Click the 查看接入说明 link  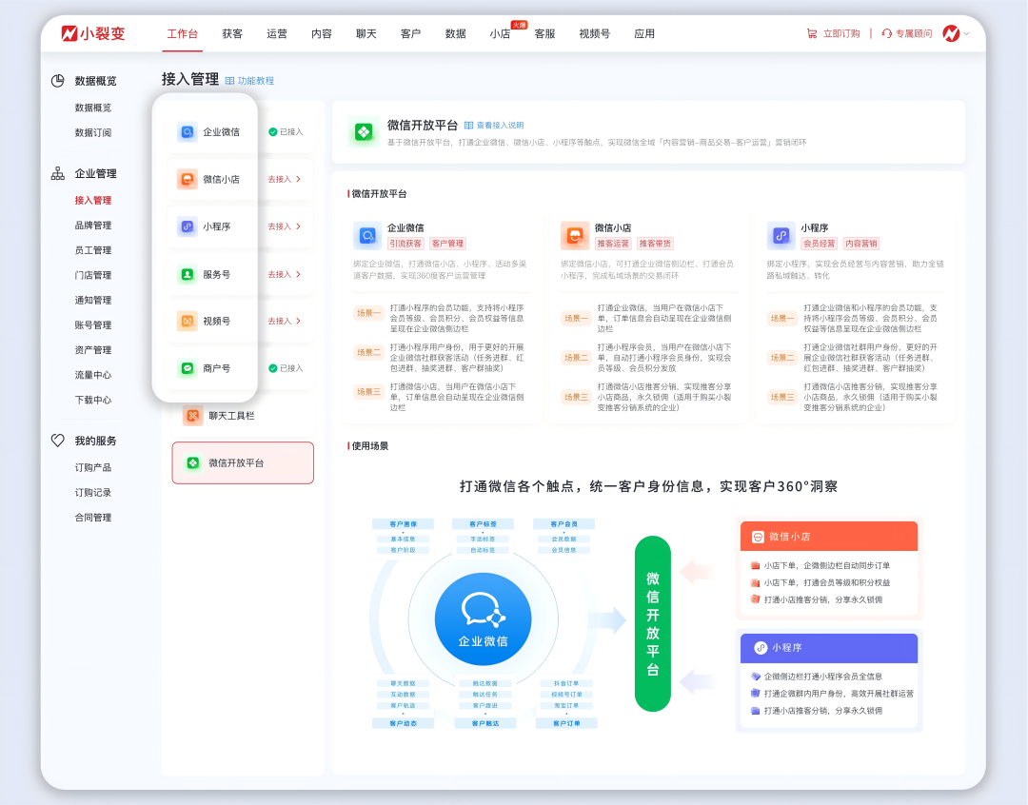coord(502,125)
